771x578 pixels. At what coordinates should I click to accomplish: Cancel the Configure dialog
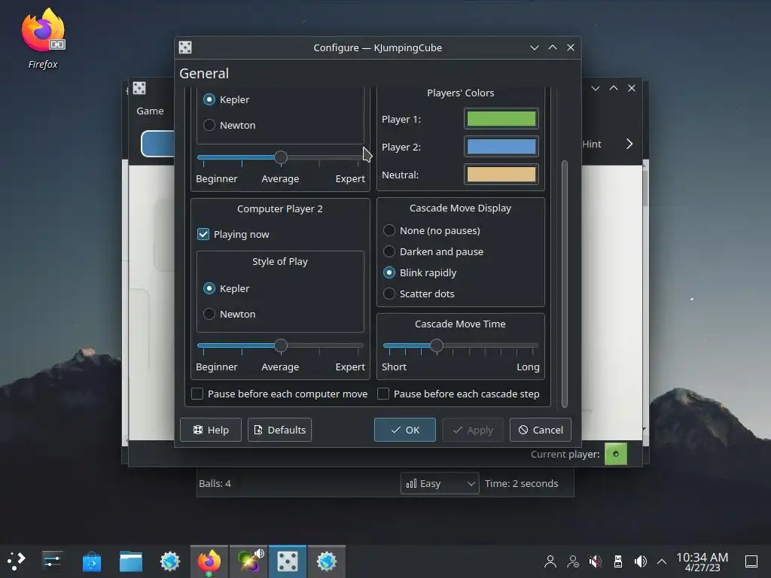coord(541,430)
